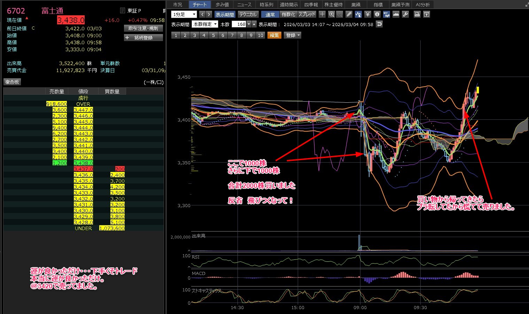Viewport: 529px width, 314px height.
Task: Open the 本数指定 period dropdown
Action: (205, 24)
